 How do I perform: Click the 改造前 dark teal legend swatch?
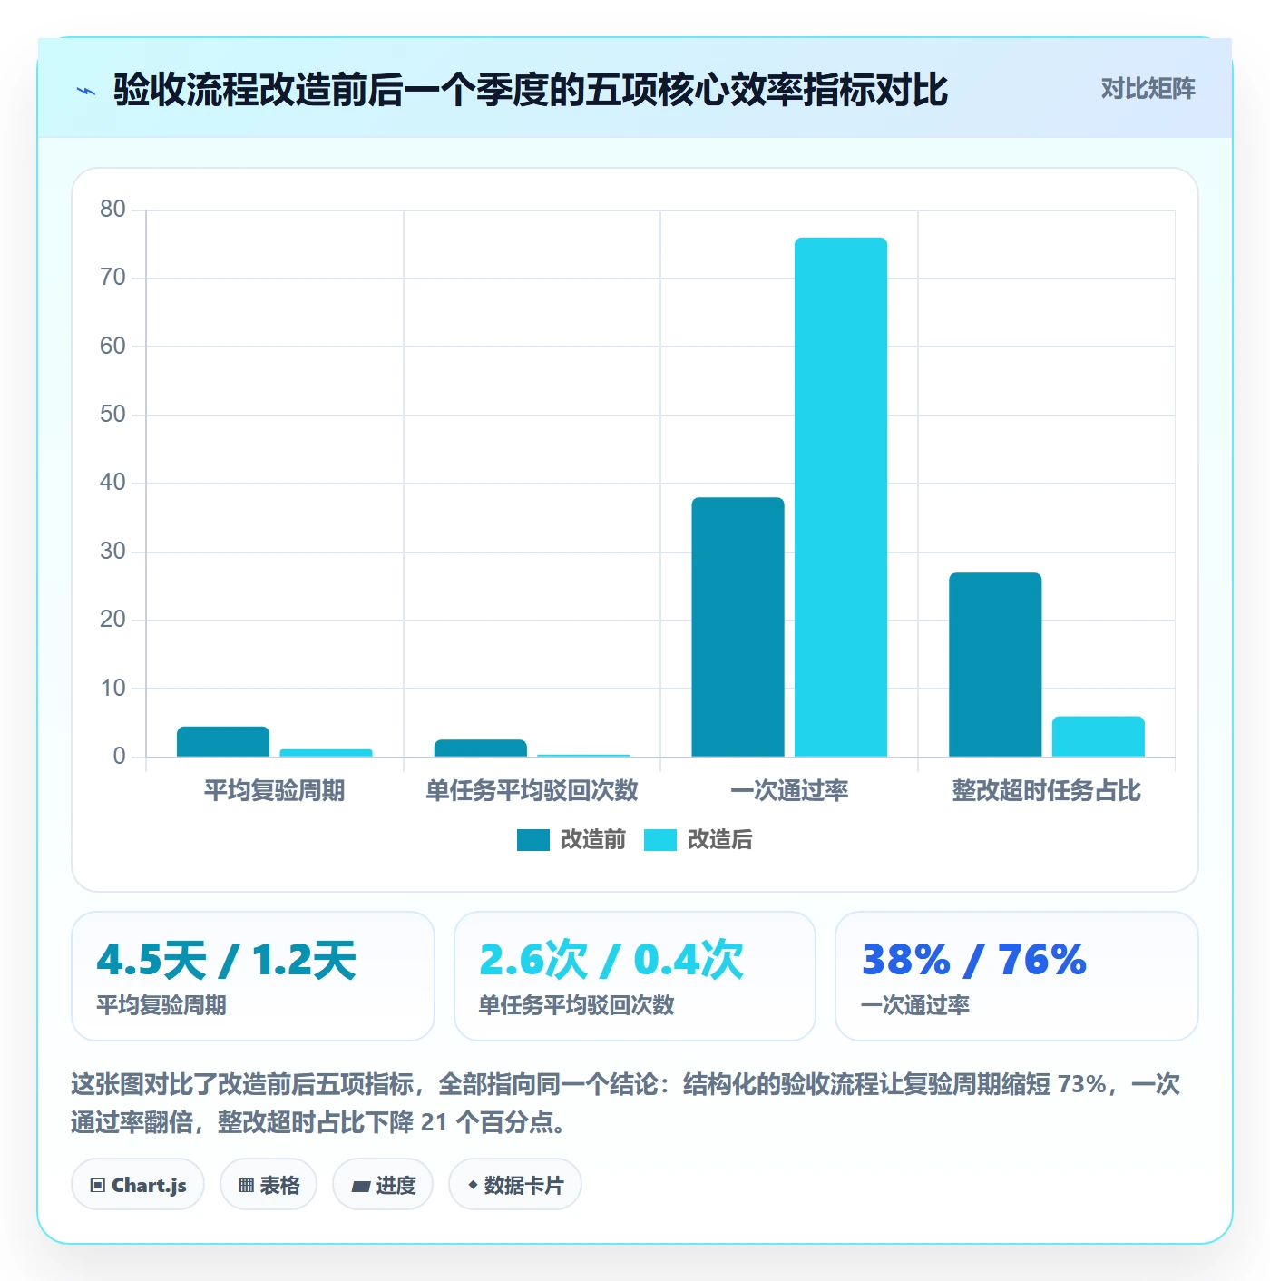(533, 840)
